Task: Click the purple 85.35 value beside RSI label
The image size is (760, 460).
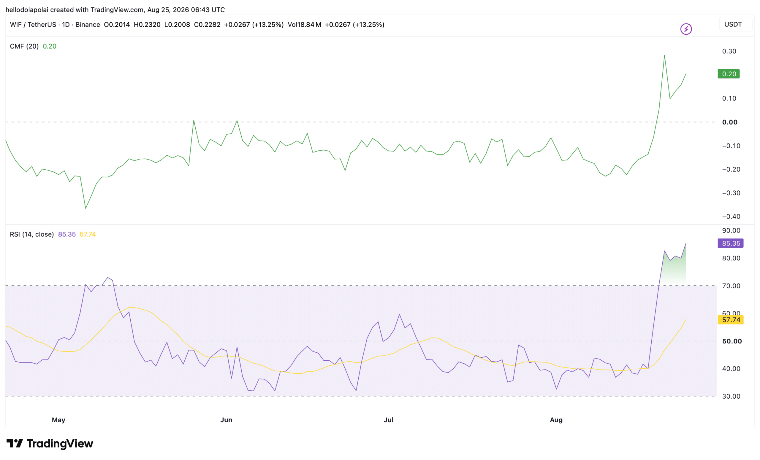Action: (x=67, y=234)
